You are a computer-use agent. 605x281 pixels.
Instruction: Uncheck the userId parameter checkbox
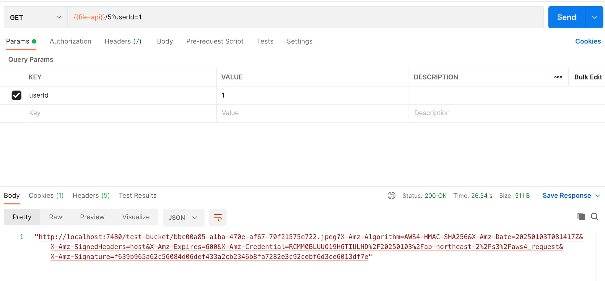tap(16, 95)
